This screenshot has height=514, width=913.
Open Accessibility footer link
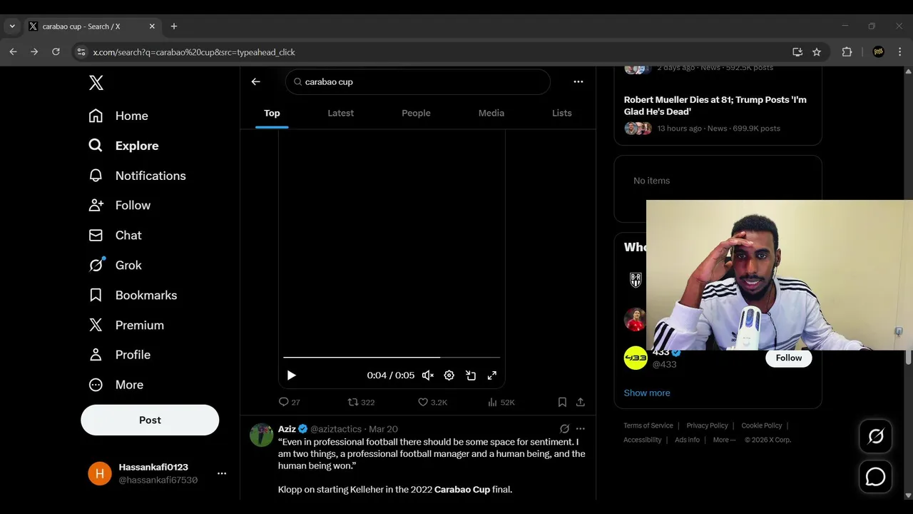point(643,440)
